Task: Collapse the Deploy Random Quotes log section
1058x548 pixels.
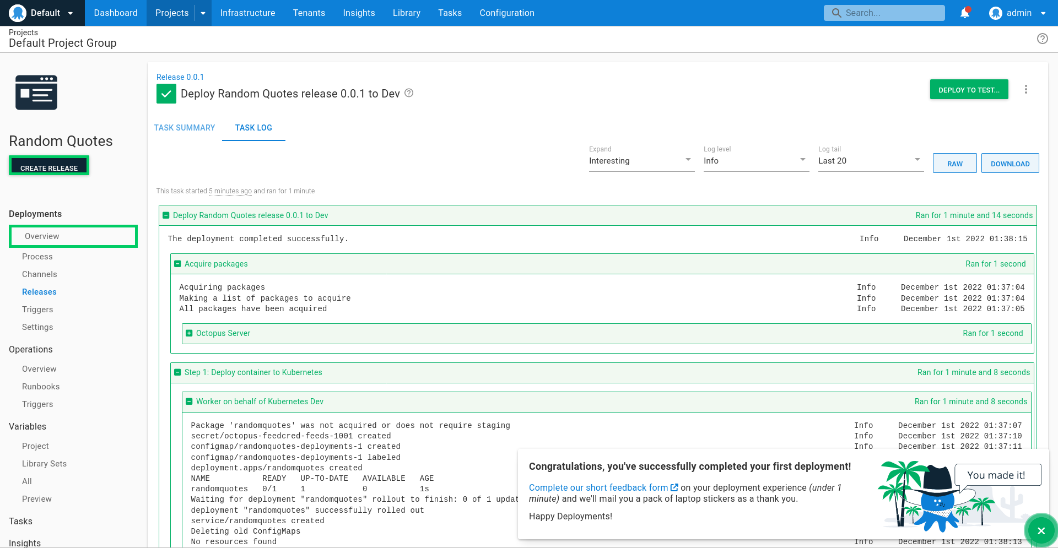Action: tap(166, 215)
